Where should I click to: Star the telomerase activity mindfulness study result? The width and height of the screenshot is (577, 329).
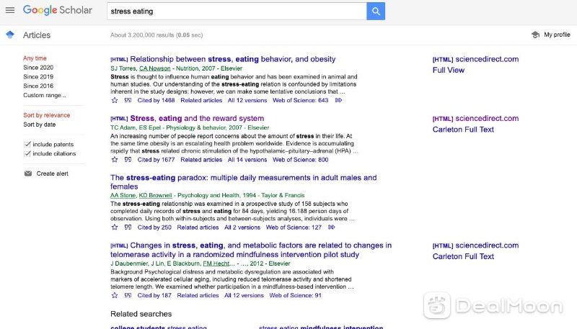pyautogui.click(x=115, y=295)
